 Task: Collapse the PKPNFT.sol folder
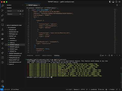coord(12,36)
